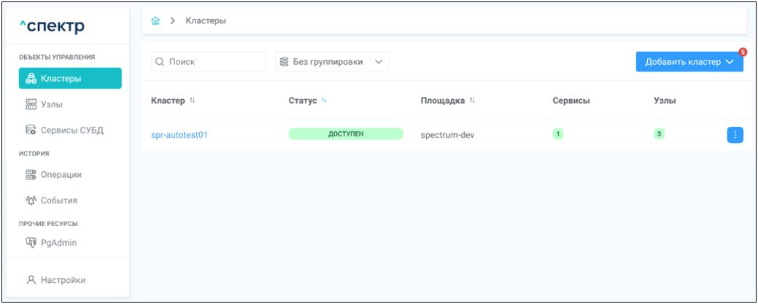Screen dimensions: 758x304
Task: Open the Без группировки grouping dropdown
Action: (332, 62)
